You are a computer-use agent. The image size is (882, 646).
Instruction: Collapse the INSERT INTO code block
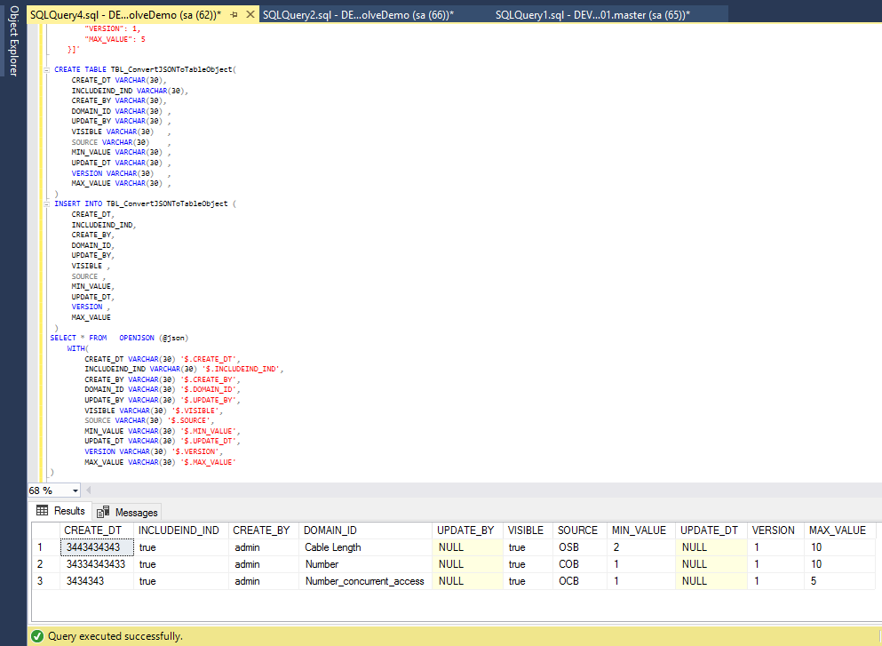click(x=46, y=203)
